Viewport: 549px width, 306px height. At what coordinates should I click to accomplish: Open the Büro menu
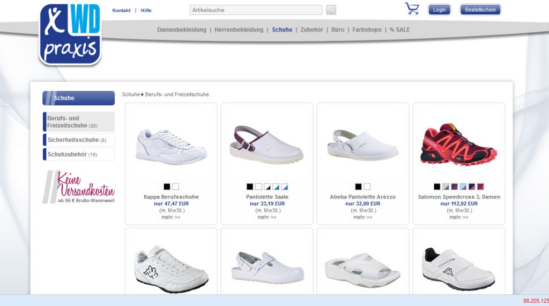338,30
